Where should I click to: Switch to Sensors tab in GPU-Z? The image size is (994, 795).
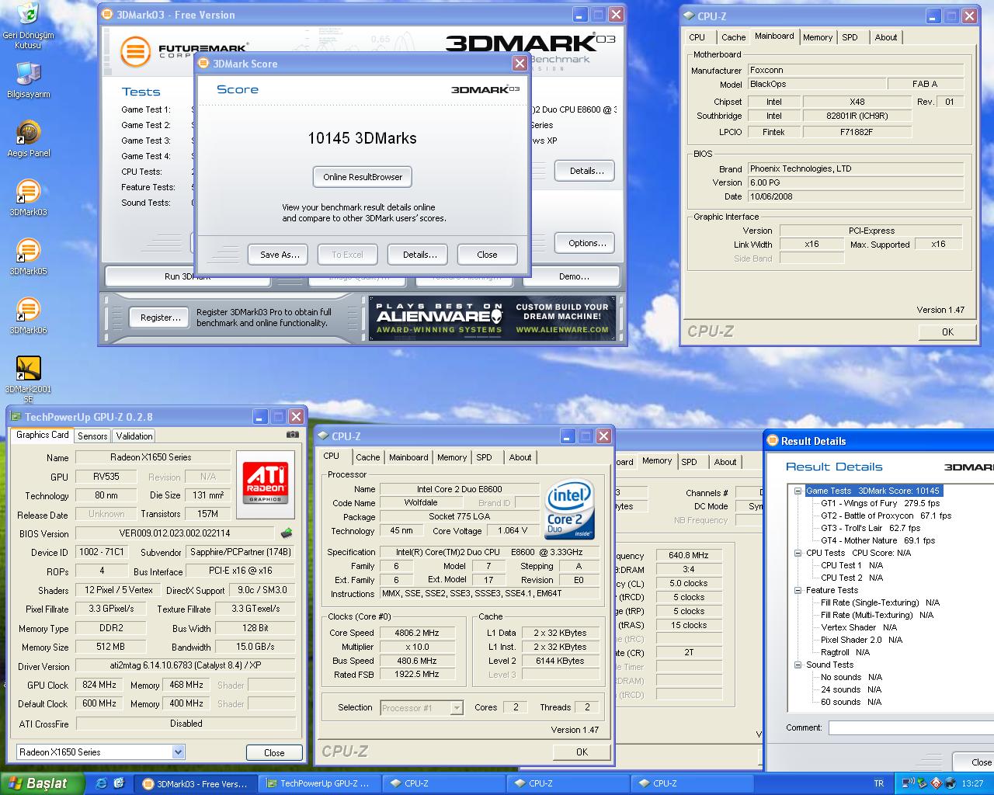click(x=92, y=436)
